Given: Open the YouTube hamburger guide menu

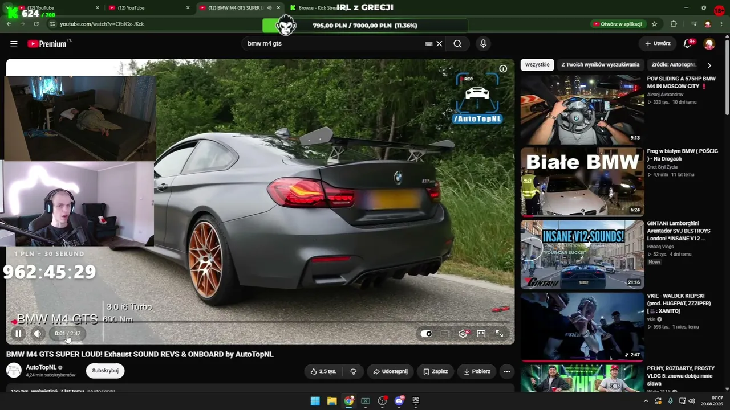Looking at the screenshot, I should pos(14,44).
